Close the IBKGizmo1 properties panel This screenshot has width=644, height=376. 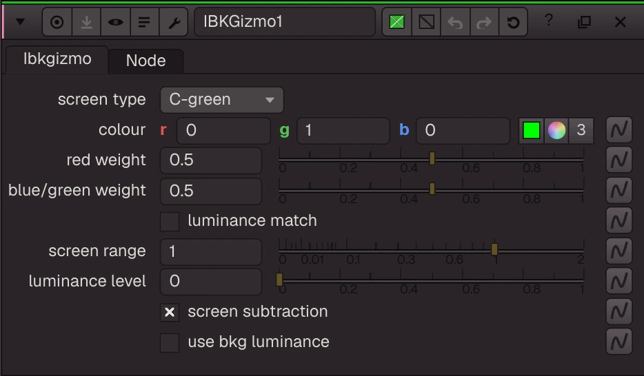click(620, 22)
